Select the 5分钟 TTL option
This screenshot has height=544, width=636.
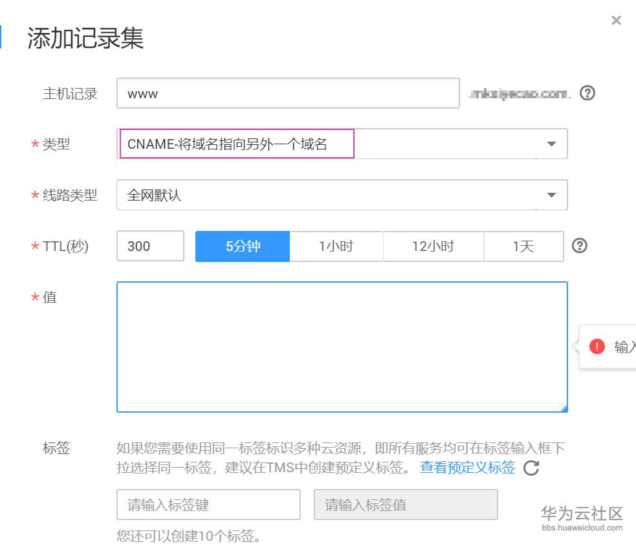coord(243,246)
